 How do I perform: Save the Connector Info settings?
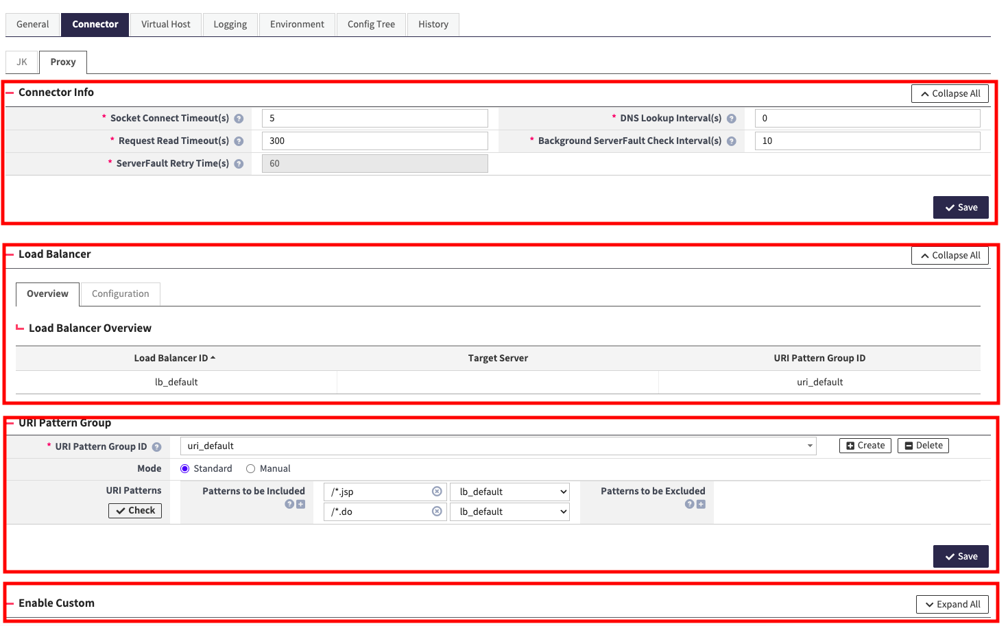tap(961, 207)
